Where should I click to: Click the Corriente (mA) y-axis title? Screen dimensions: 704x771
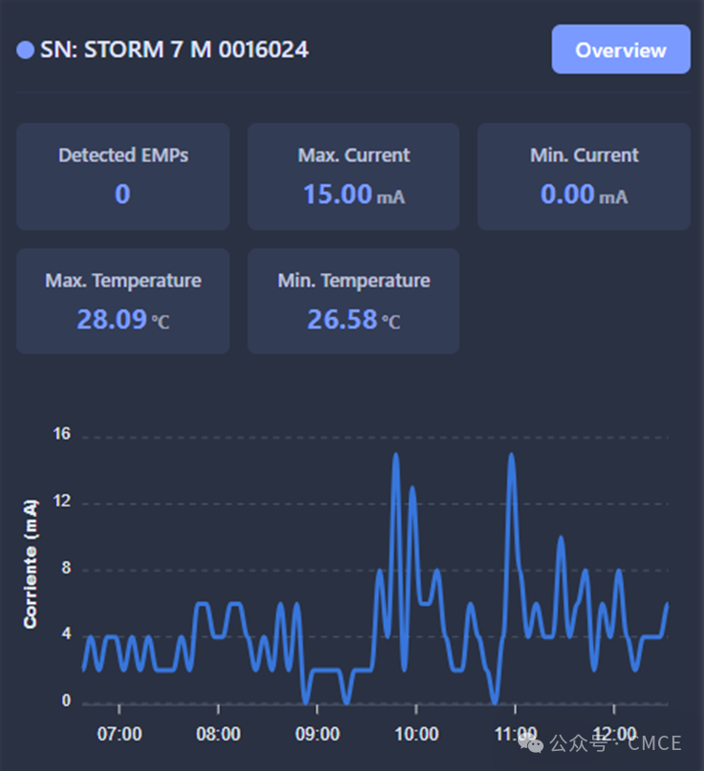pyautogui.click(x=31, y=563)
